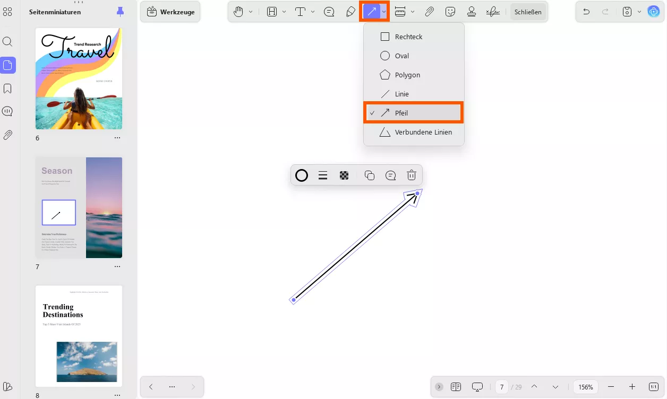Select page 7 Season thumbnail
This screenshot has height=399, width=667.
click(x=79, y=208)
